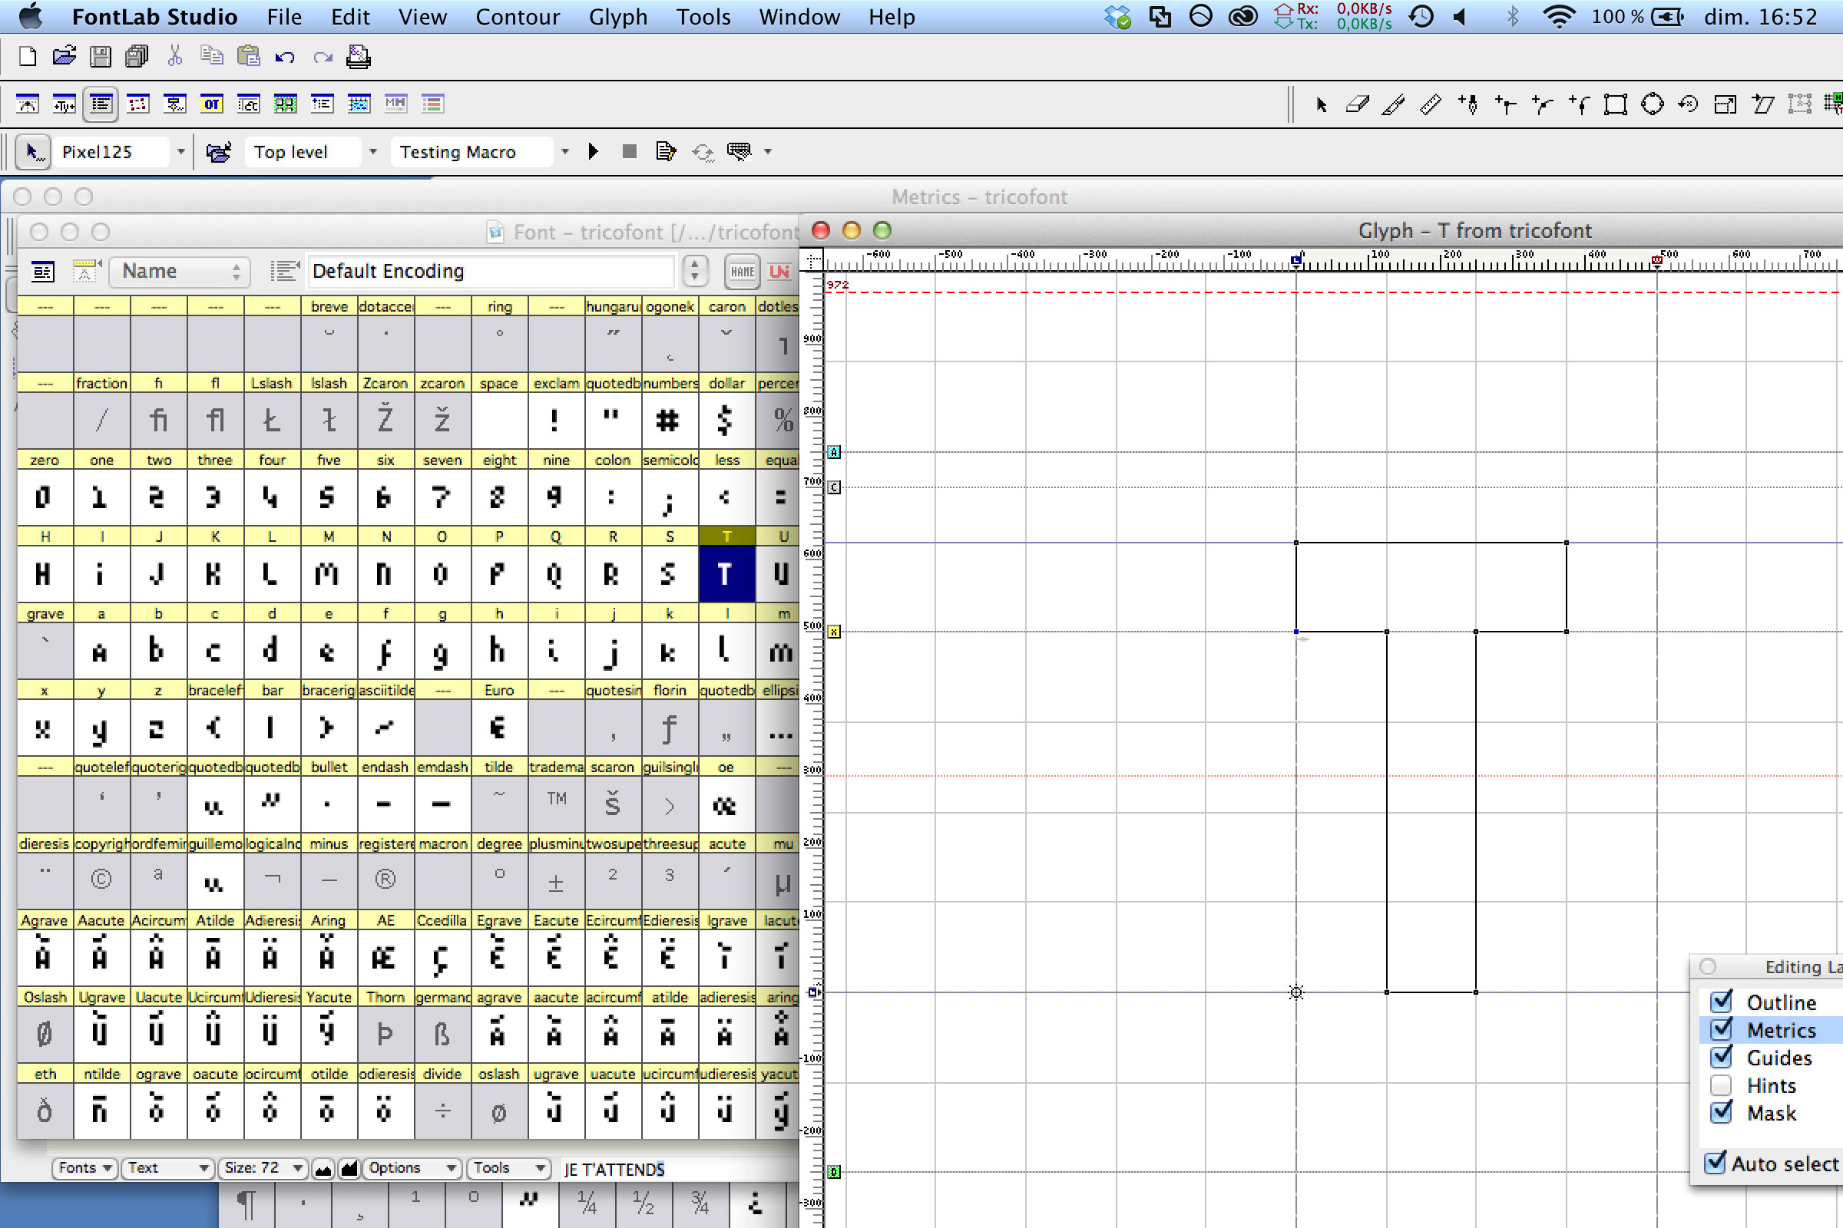This screenshot has width=1843, height=1228.
Task: Click the Edit macro icon
Action: (x=666, y=152)
